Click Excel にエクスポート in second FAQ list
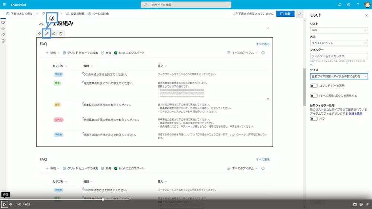Image resolution: width=372 pixels, height=209 pixels. (129, 168)
